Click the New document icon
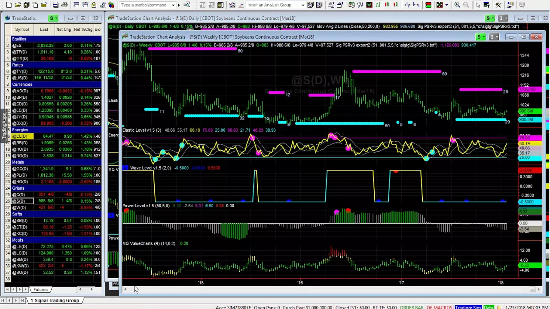The height and width of the screenshot is (309, 550). pyautogui.click(x=9, y=5)
